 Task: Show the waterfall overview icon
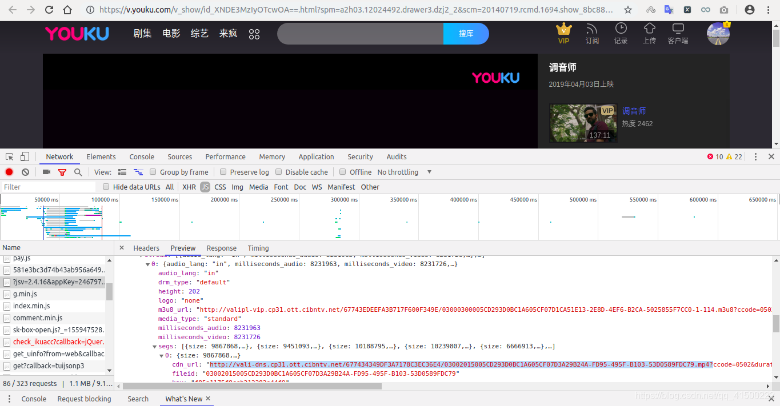[x=138, y=172]
